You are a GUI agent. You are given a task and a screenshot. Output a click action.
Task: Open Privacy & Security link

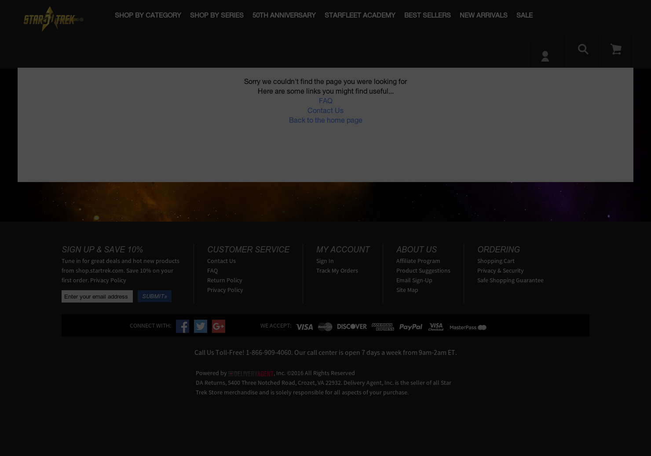pos(500,270)
